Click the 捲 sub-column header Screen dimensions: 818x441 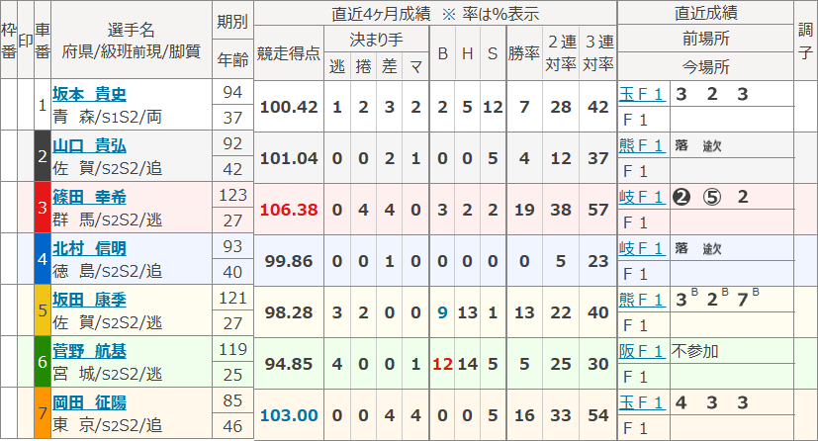tap(363, 66)
